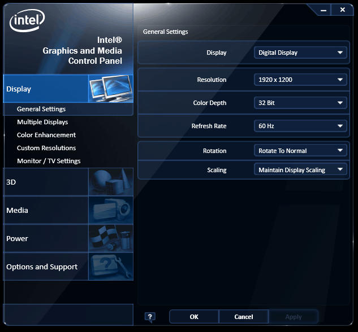This screenshot has height=332, width=358.
Task: Click the Rotation label
Action: [x=214, y=151]
